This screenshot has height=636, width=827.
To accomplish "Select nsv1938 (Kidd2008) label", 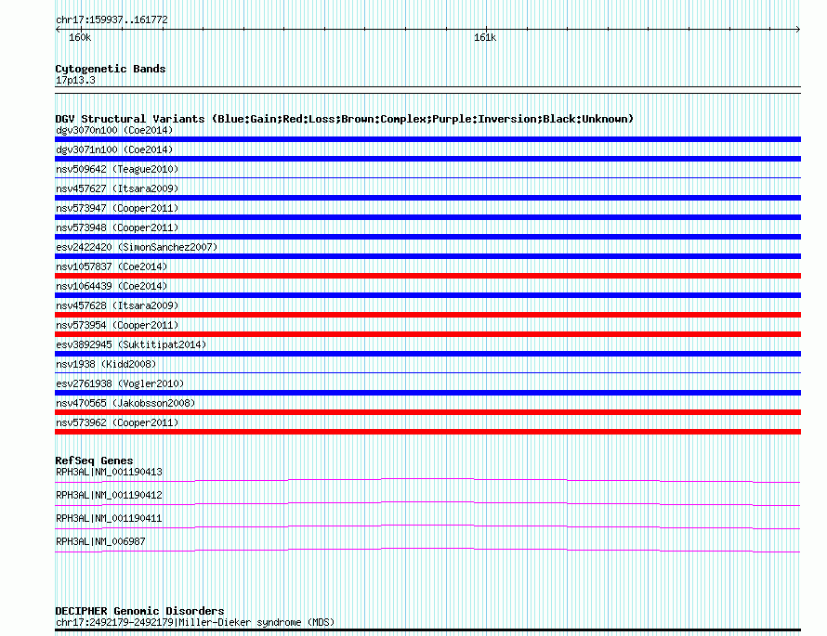I will [x=106, y=364].
